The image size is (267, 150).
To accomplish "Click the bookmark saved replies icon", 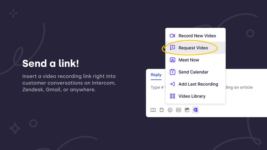I will coord(162,110).
